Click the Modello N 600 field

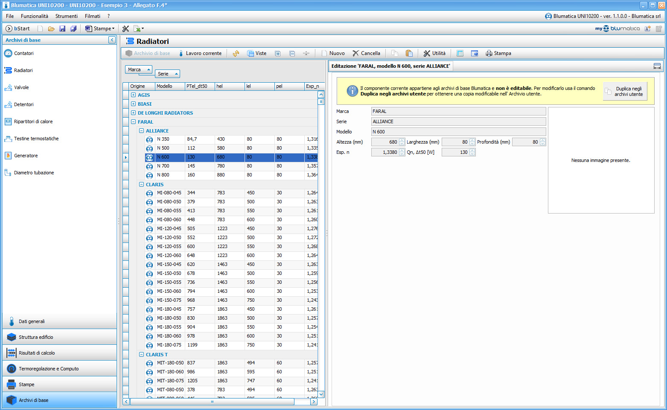click(459, 132)
